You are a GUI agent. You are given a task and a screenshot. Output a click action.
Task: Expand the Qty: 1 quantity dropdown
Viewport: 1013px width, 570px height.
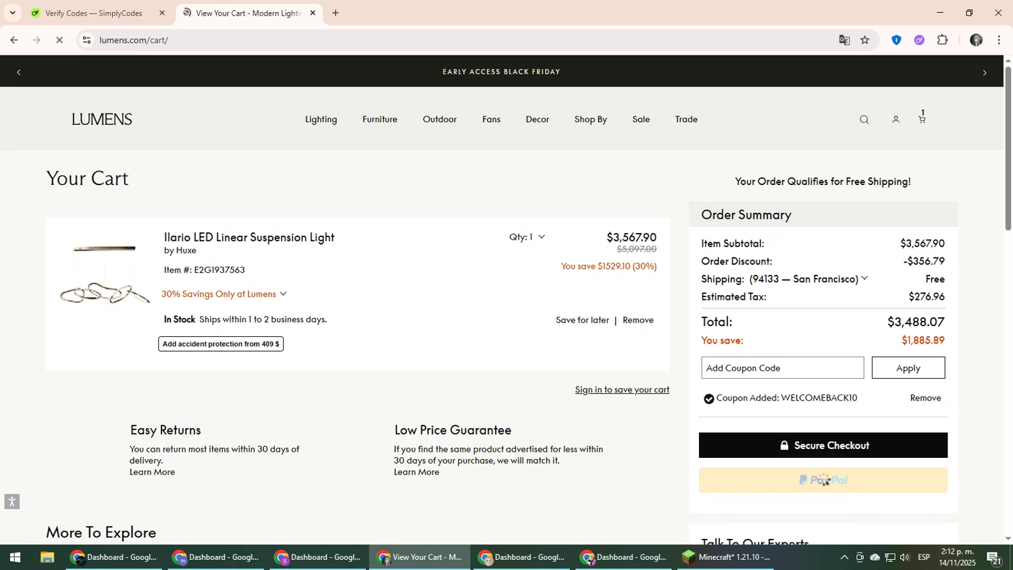point(527,237)
